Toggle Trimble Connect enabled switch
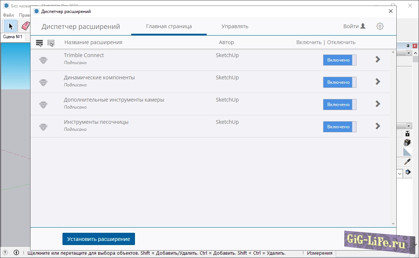 pyautogui.click(x=339, y=60)
